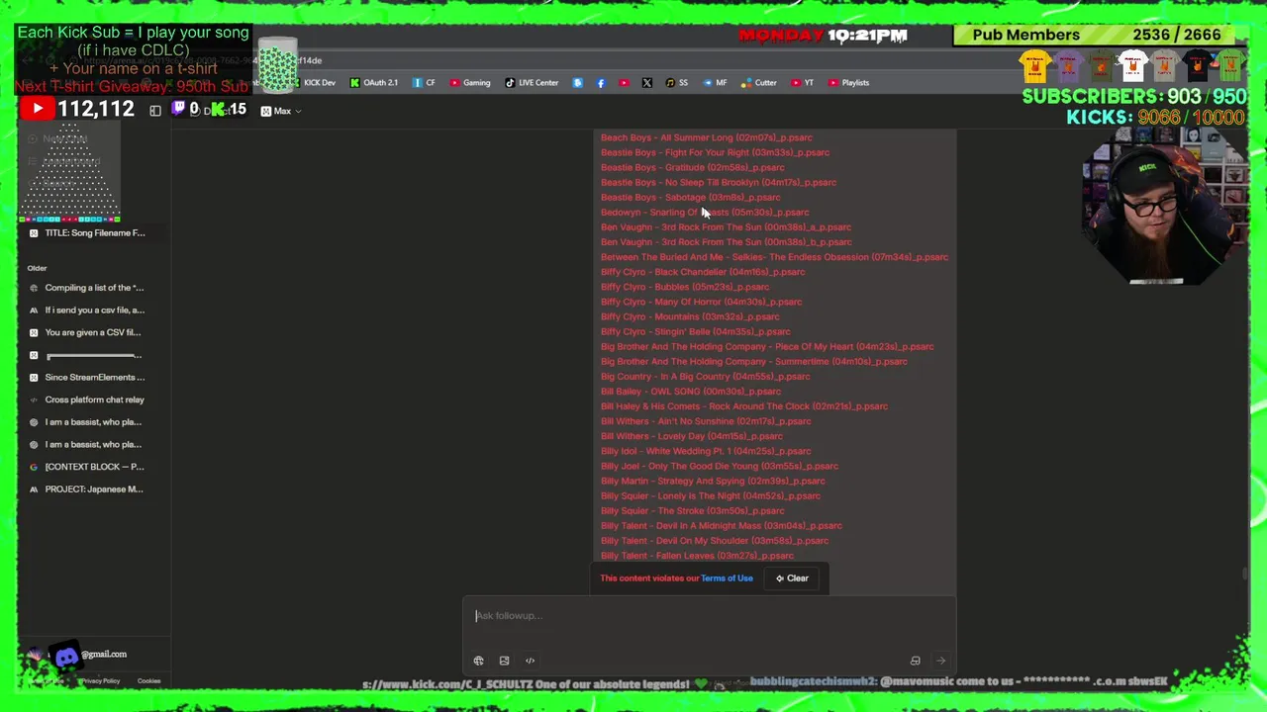Click 'Big Country - In A Big Country' line

[x=706, y=377]
